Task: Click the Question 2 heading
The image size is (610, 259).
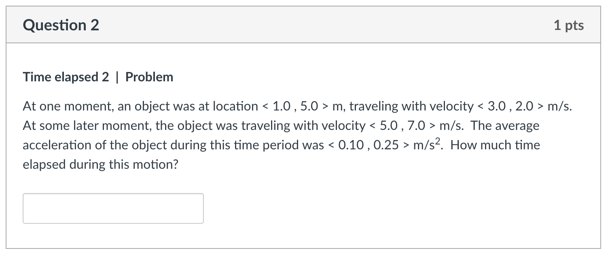Action: click(61, 25)
